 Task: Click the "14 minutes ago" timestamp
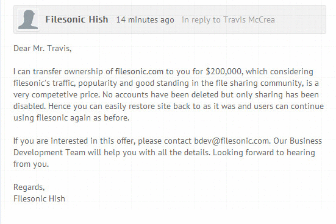pyautogui.click(x=145, y=20)
